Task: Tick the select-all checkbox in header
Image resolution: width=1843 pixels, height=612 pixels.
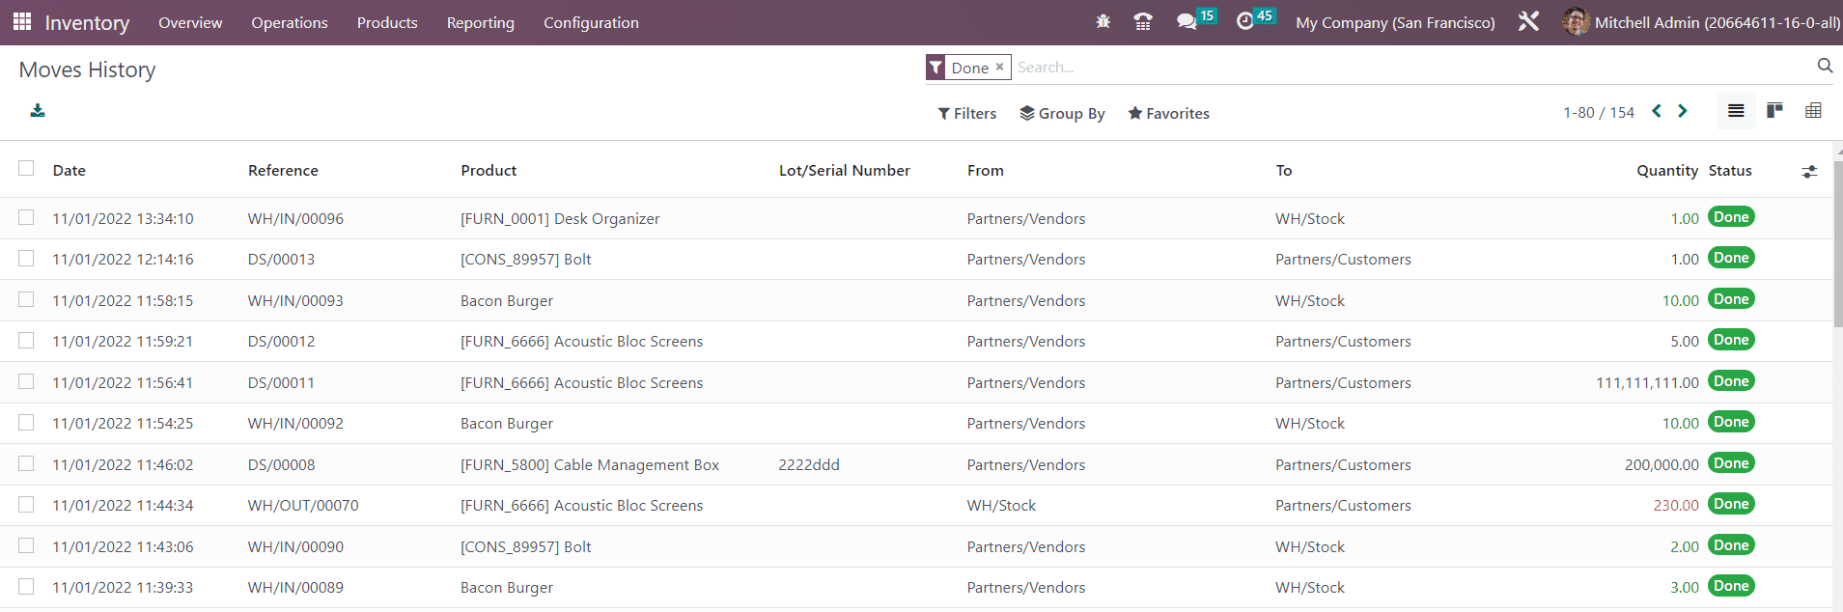Action: pyautogui.click(x=26, y=169)
